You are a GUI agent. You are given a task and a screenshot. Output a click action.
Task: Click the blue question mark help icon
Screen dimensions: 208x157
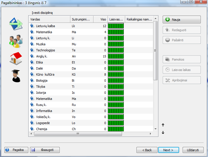8,150
